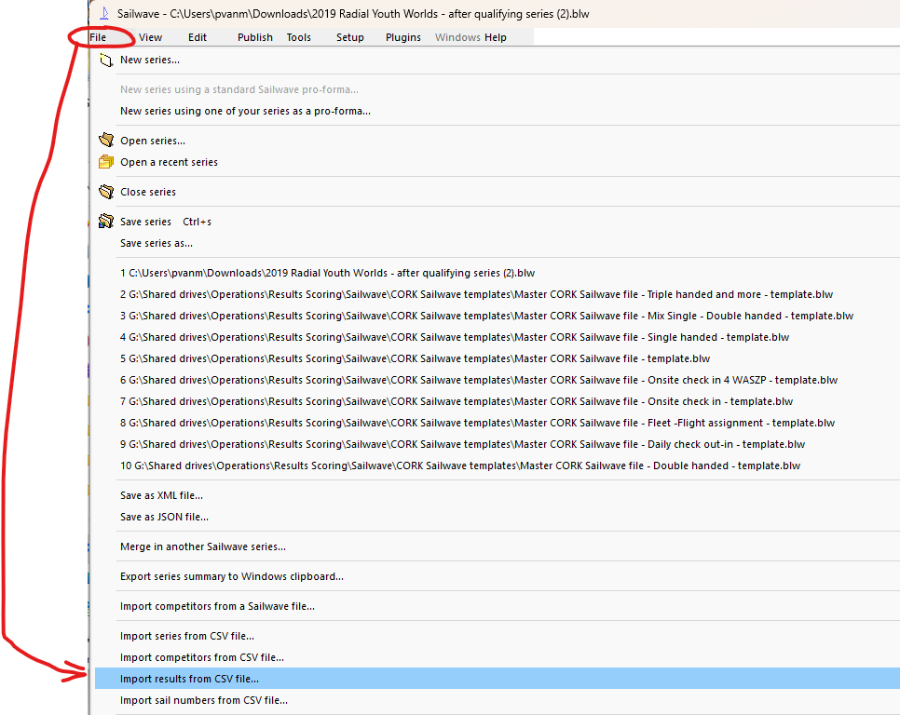Image resolution: width=900 pixels, height=715 pixels.
Task: Select Import sail numbers from CSV file...
Action: 204,701
